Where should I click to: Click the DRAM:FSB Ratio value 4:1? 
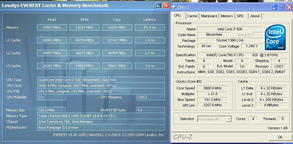(150, 110)
